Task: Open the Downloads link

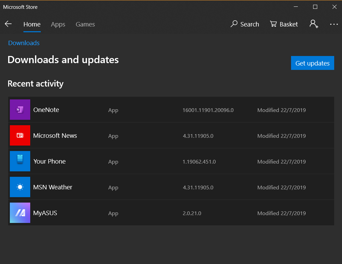Action: (x=23, y=43)
